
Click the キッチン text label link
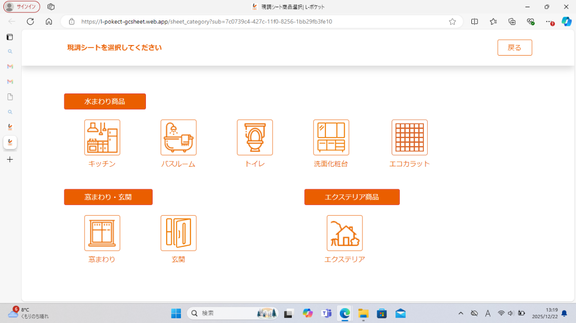(x=102, y=164)
